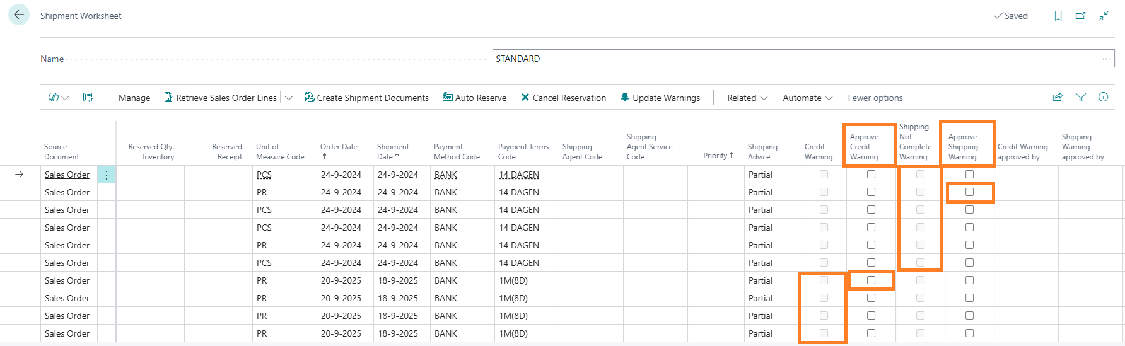Open row options three-dot menu
This screenshot has height=346, width=1125.
[107, 175]
